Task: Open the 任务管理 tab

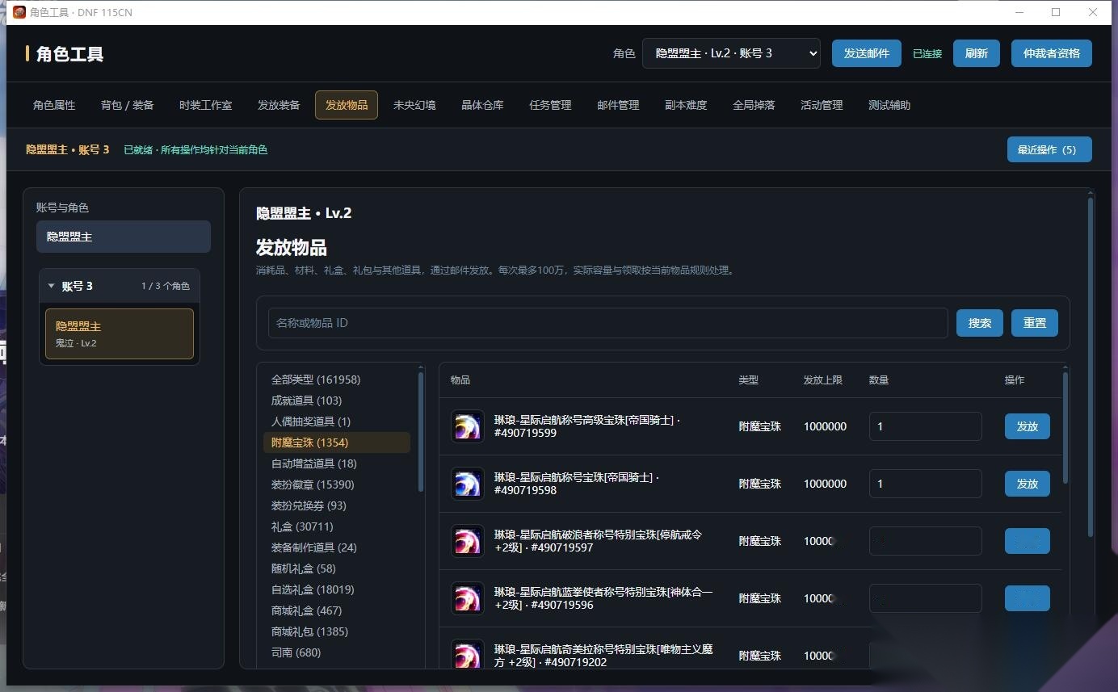Action: (x=550, y=105)
